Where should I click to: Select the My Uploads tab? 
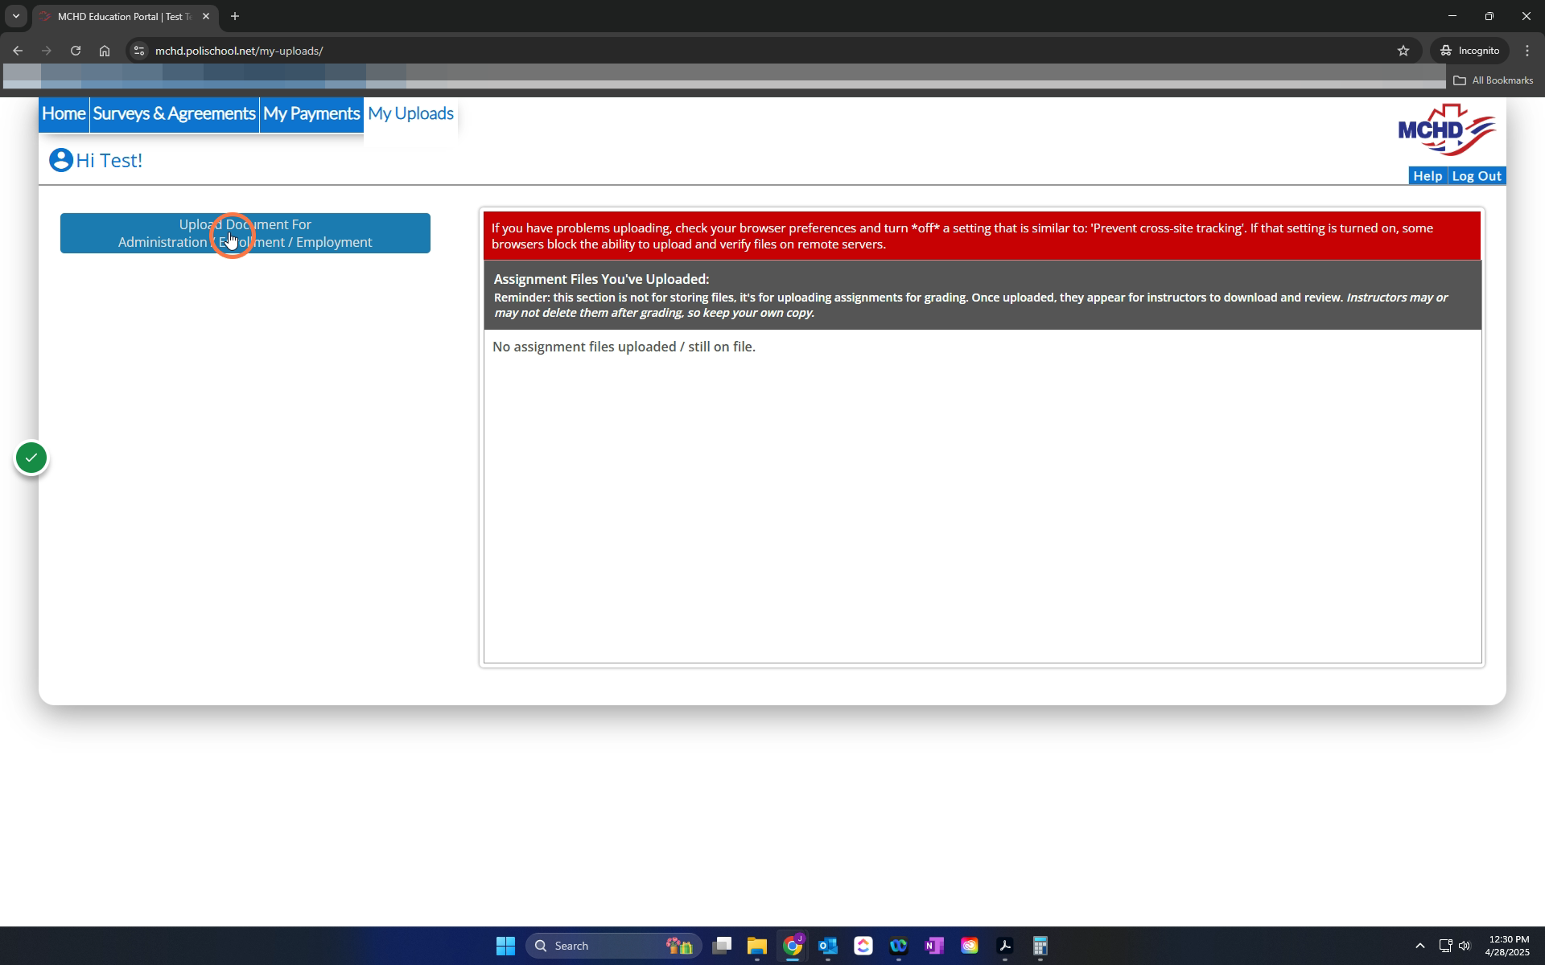click(411, 114)
